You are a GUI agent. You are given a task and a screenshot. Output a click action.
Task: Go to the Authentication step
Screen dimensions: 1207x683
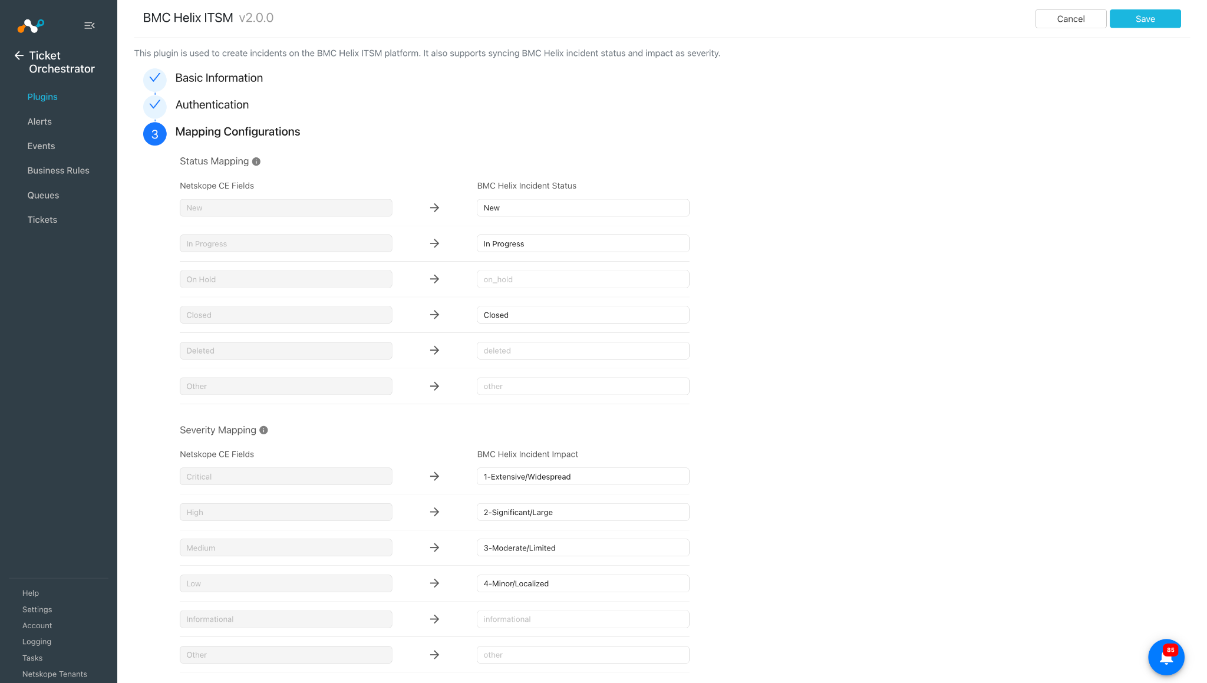212,104
